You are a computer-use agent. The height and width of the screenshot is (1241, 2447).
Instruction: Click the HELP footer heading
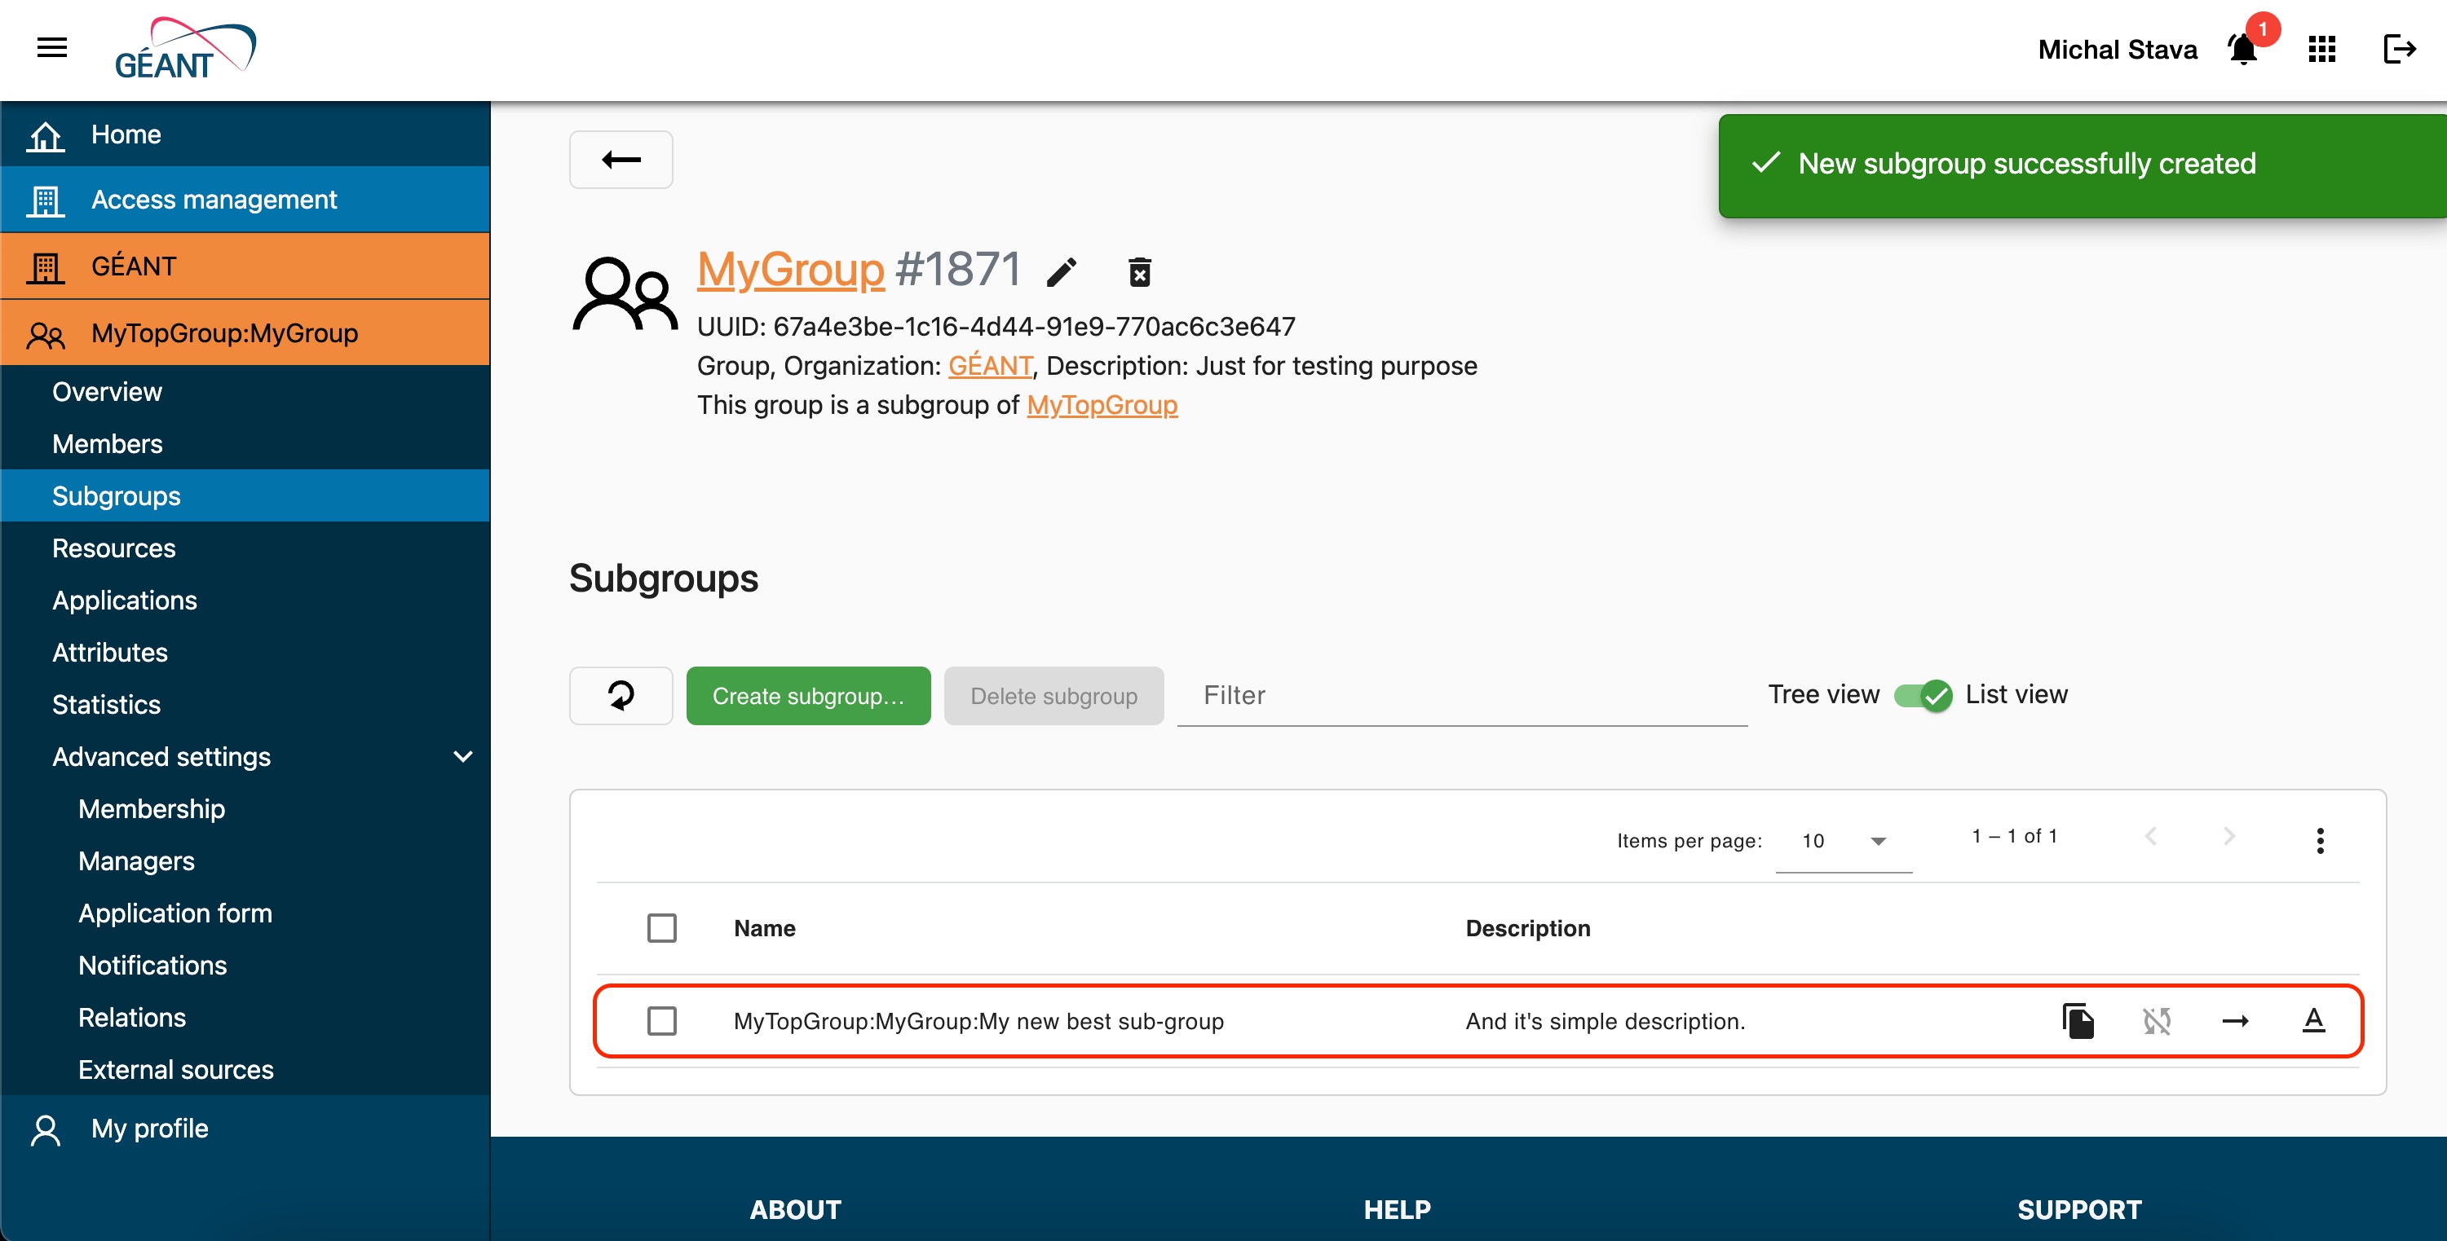[1397, 1210]
